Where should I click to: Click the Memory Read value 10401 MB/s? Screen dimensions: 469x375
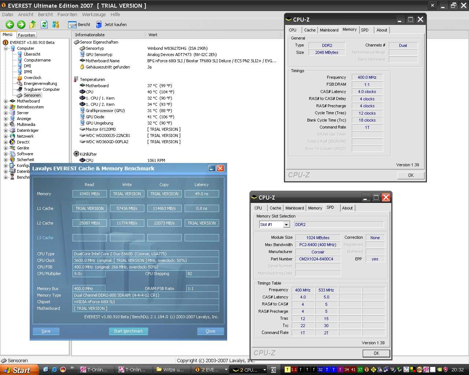coord(89,194)
